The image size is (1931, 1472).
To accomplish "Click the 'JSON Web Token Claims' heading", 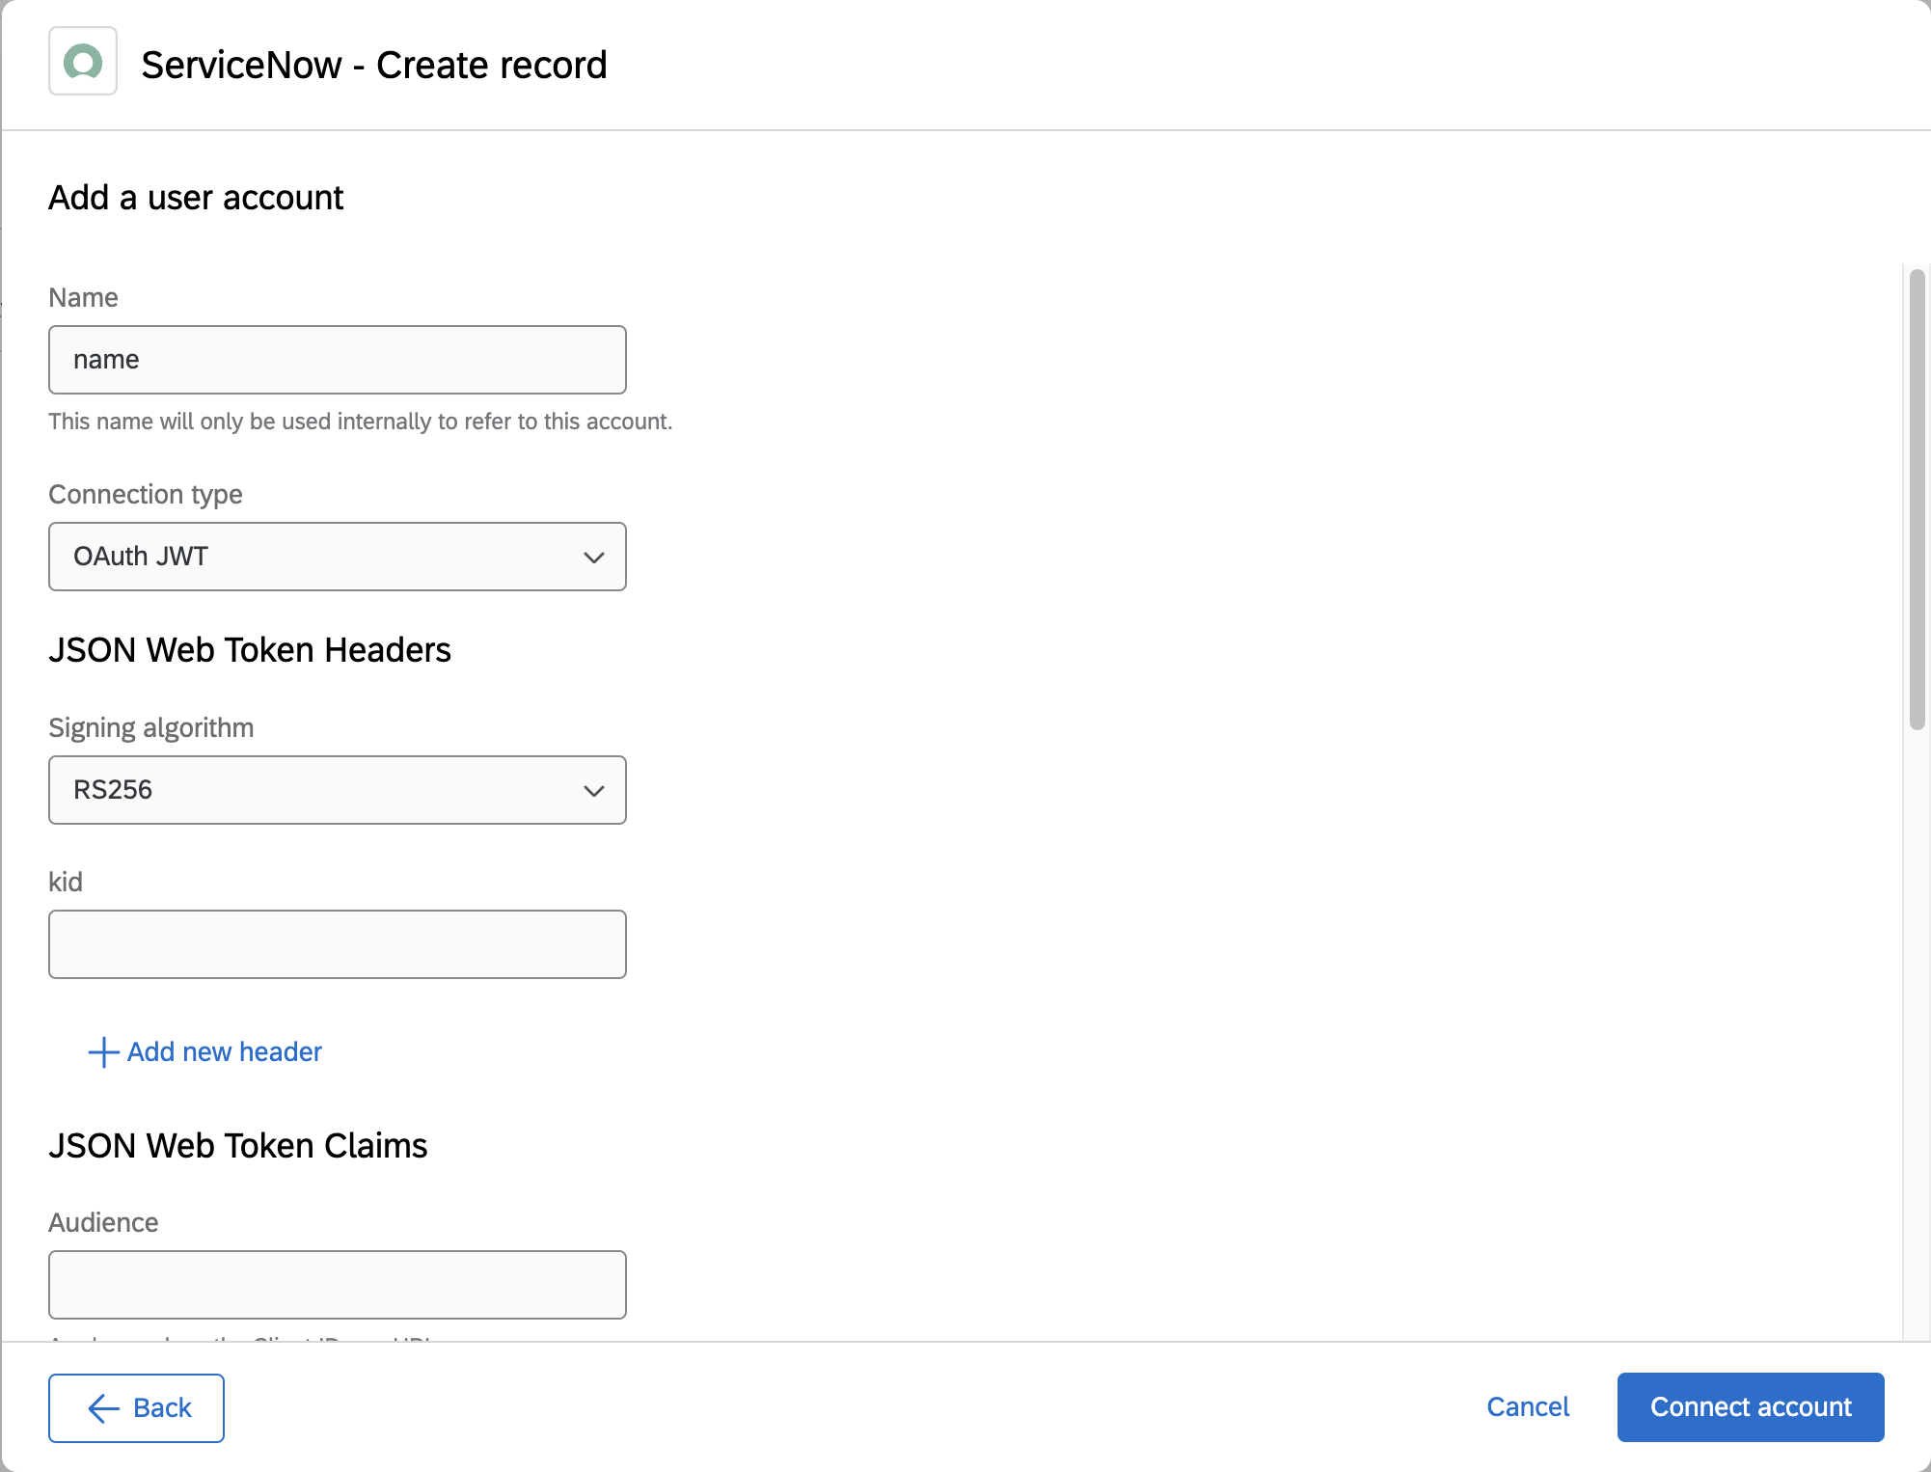I will point(238,1146).
